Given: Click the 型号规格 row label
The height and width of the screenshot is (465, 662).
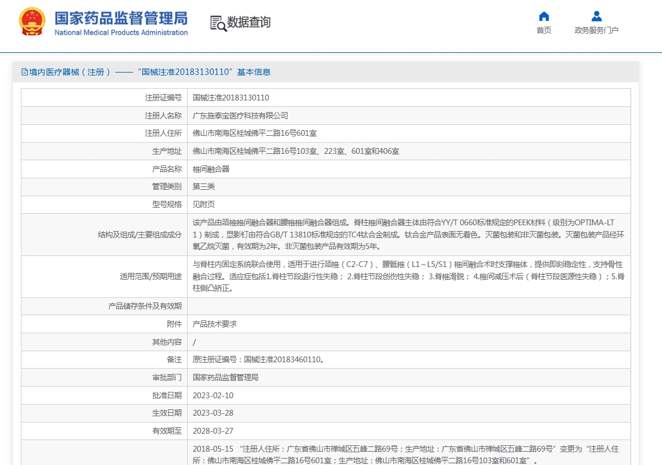Looking at the screenshot, I should point(167,205).
